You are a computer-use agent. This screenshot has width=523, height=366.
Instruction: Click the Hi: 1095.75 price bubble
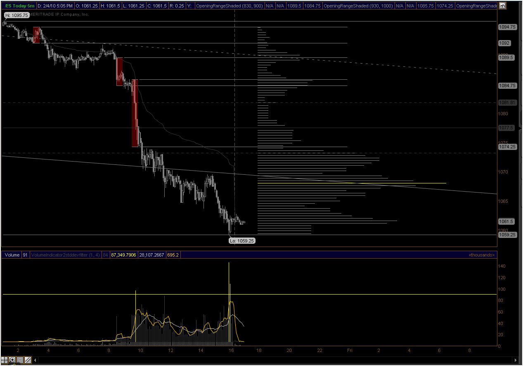click(17, 15)
